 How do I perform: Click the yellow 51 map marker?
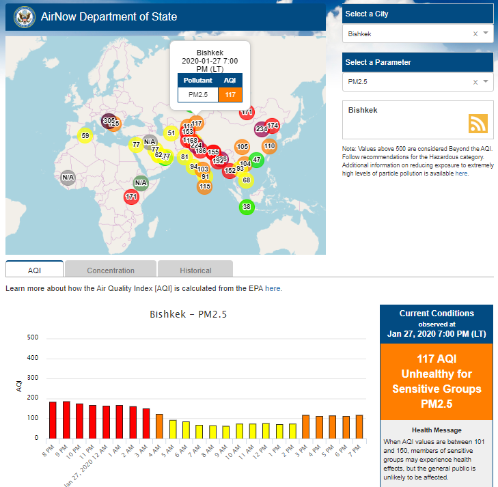(171, 133)
